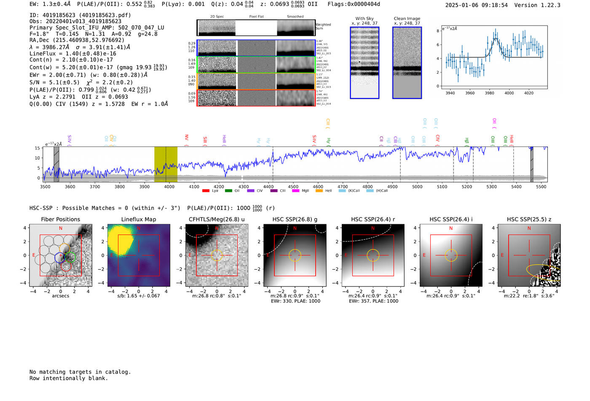Click the magenta MgII legend swatch
590x401 pixels.
[296, 191]
